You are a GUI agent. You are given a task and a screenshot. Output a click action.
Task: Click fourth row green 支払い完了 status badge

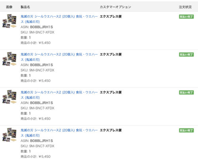point(186,130)
